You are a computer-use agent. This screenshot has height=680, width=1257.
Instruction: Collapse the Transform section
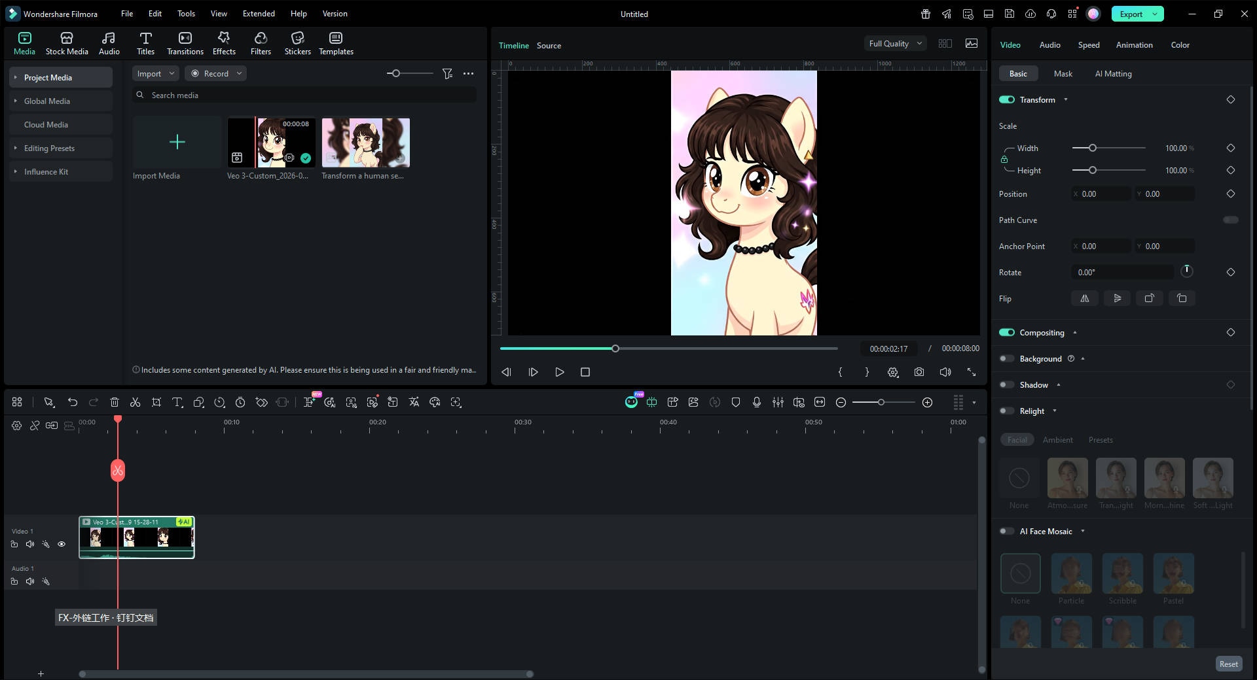pyautogui.click(x=1066, y=99)
